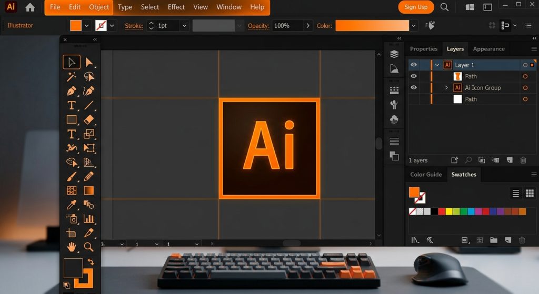Open the Swatches panel flyout menu
The width and height of the screenshot is (539, 294).
534,175
